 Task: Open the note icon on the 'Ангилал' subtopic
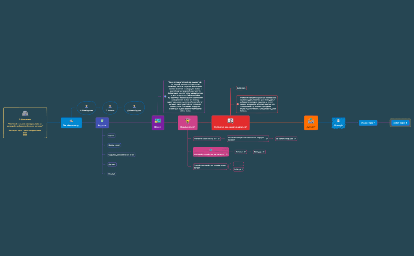[245, 152]
